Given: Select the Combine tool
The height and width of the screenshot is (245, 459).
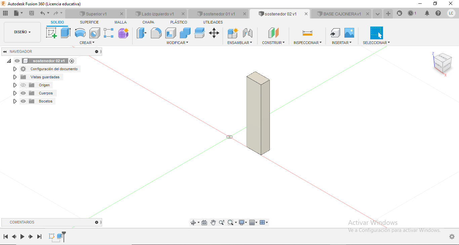Looking at the screenshot, I should (185, 33).
